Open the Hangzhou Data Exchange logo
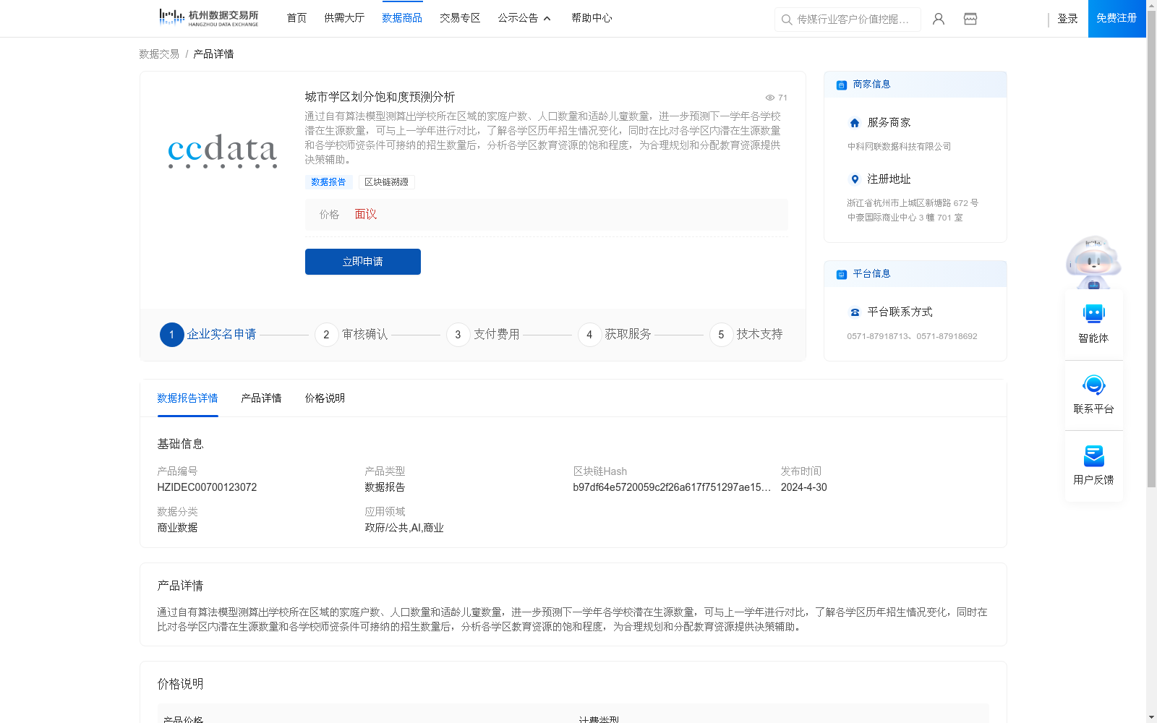The image size is (1157, 723). coord(208,17)
